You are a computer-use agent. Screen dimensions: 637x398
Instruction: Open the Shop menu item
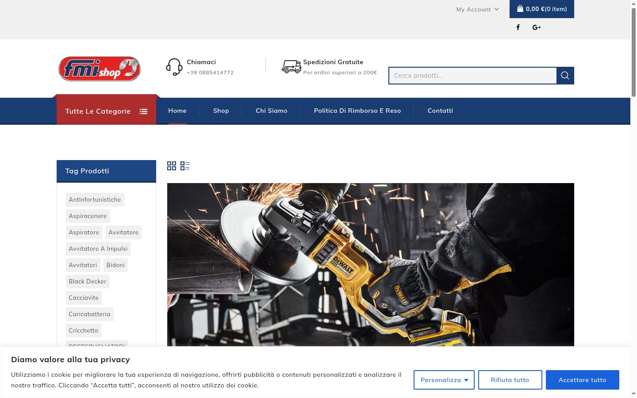coord(221,111)
